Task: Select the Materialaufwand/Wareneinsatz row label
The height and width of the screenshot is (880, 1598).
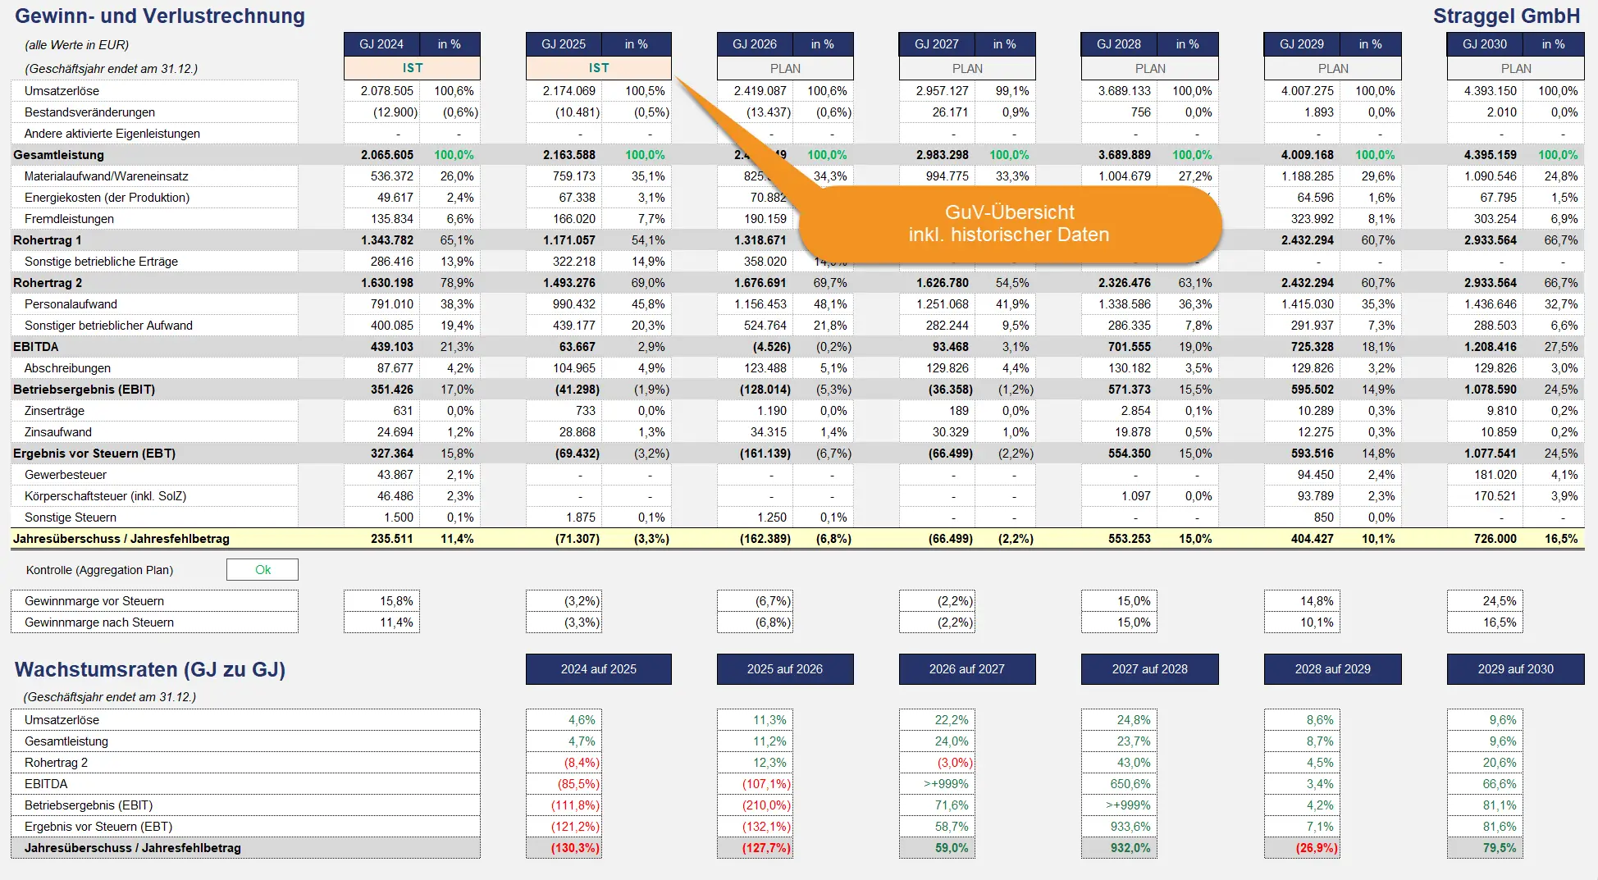Action: [107, 176]
